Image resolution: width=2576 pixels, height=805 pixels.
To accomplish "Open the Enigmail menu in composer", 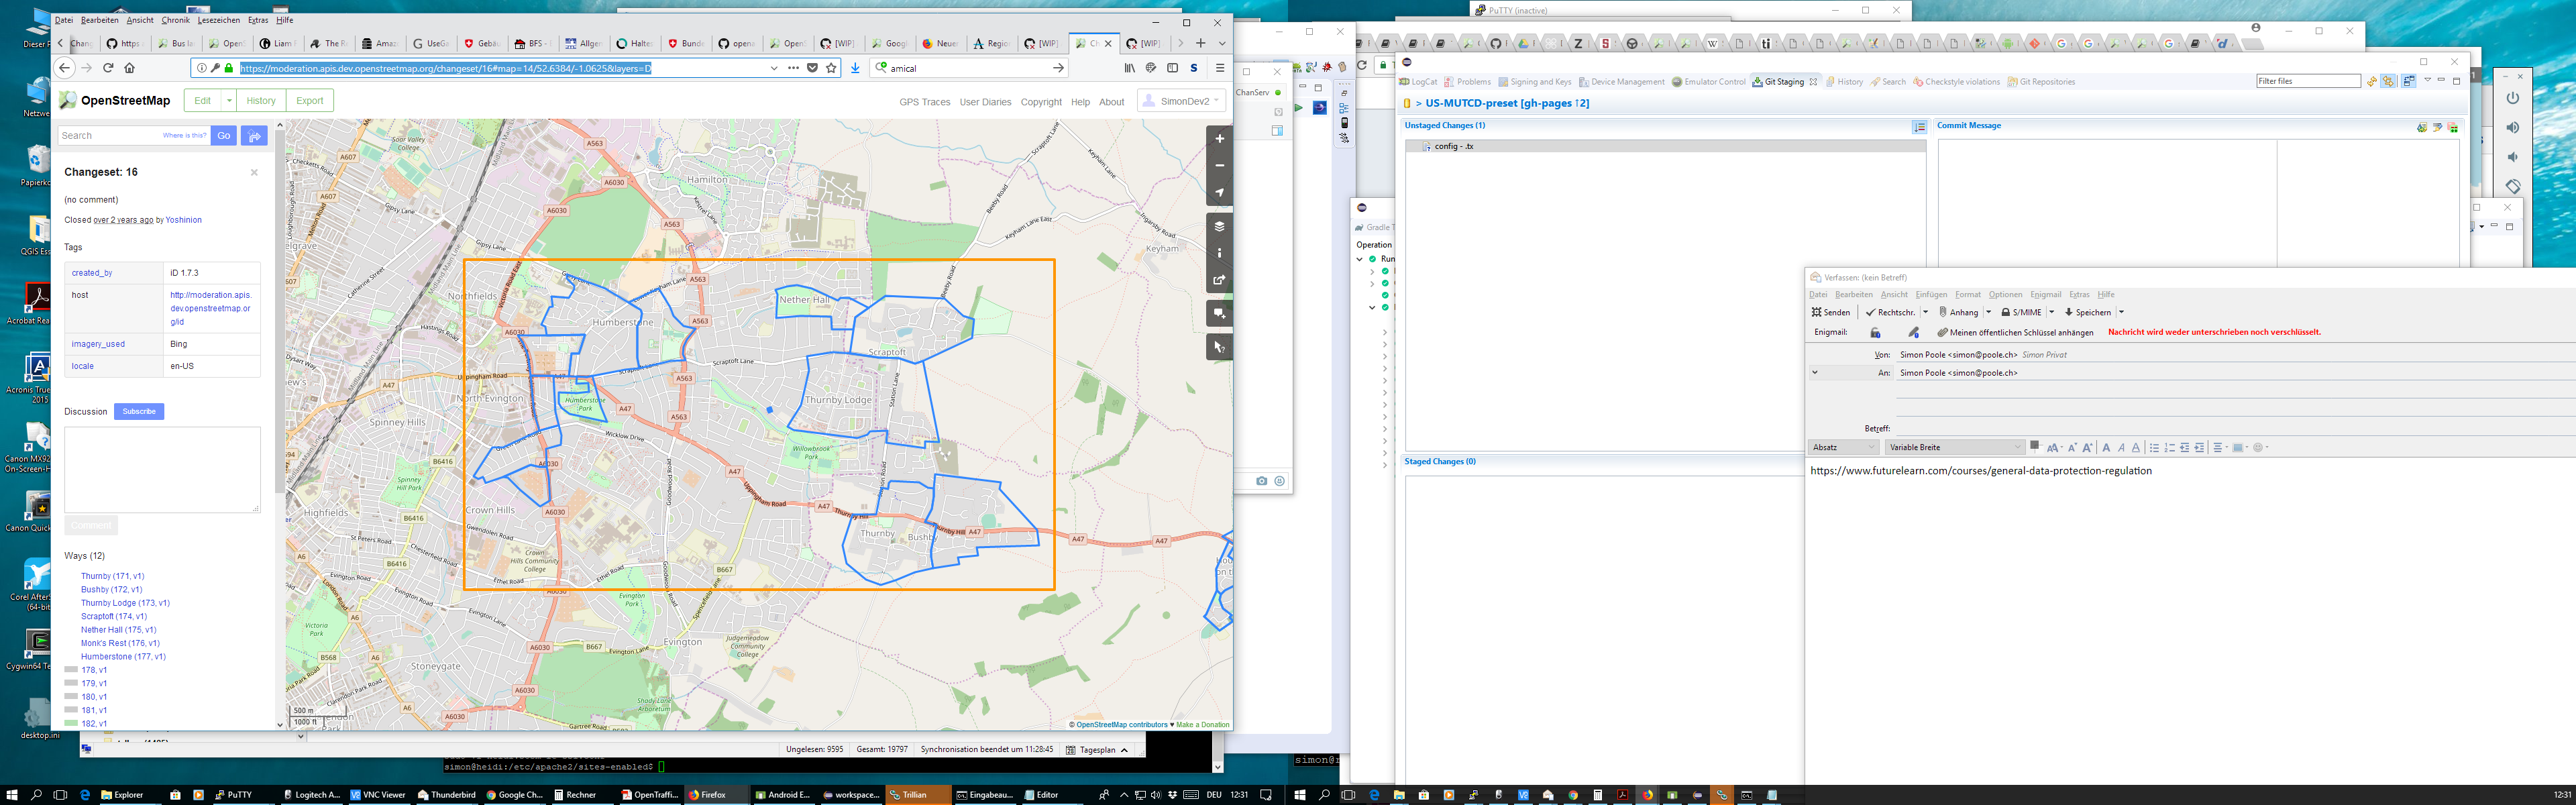I will [x=2045, y=295].
